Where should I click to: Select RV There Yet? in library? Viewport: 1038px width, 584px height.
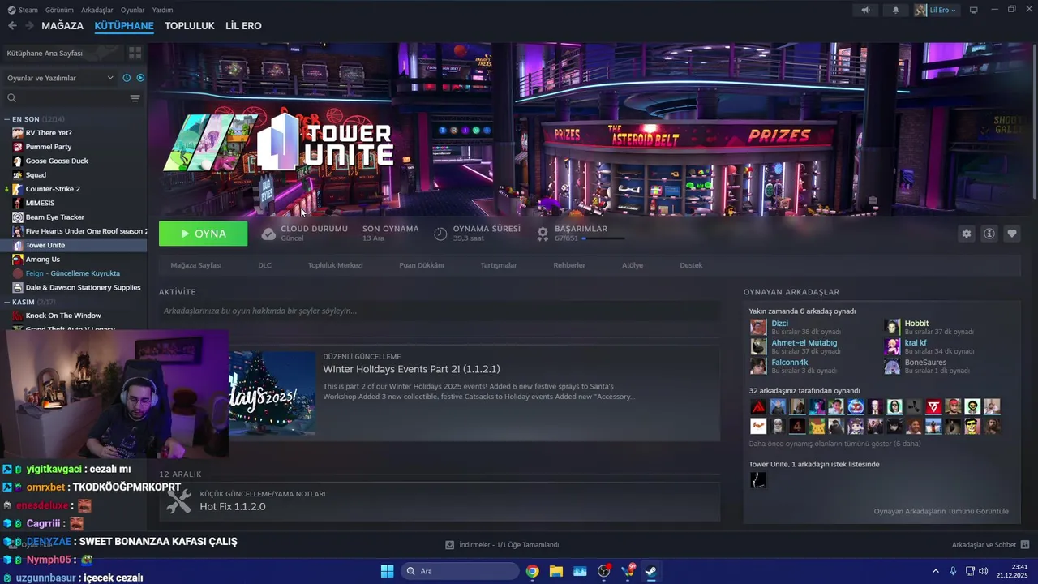(49, 132)
